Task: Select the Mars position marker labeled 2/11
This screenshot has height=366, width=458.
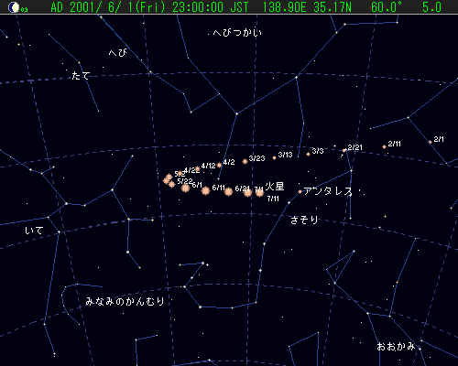Action: pos(384,146)
